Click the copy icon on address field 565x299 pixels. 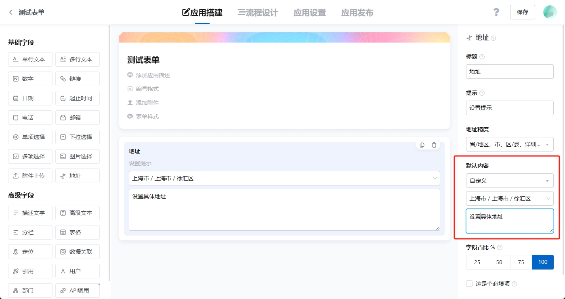(x=422, y=145)
